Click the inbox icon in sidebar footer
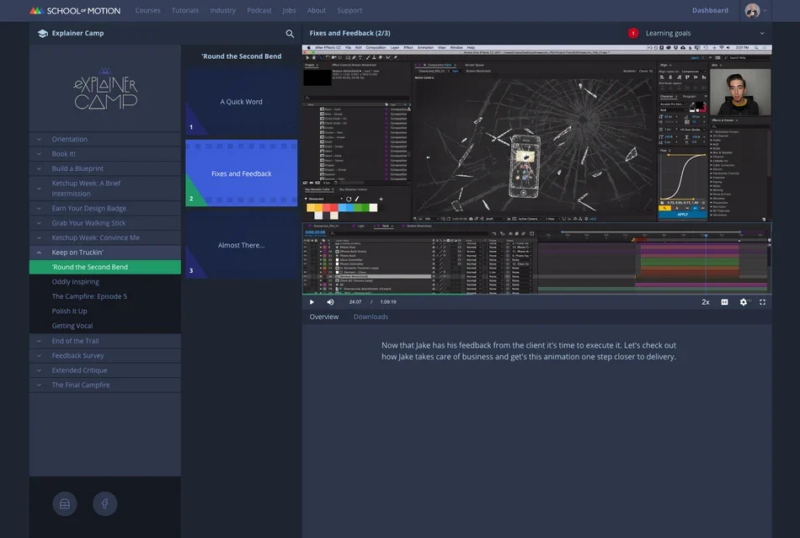Screen dimensions: 800x538 (x=65, y=503)
